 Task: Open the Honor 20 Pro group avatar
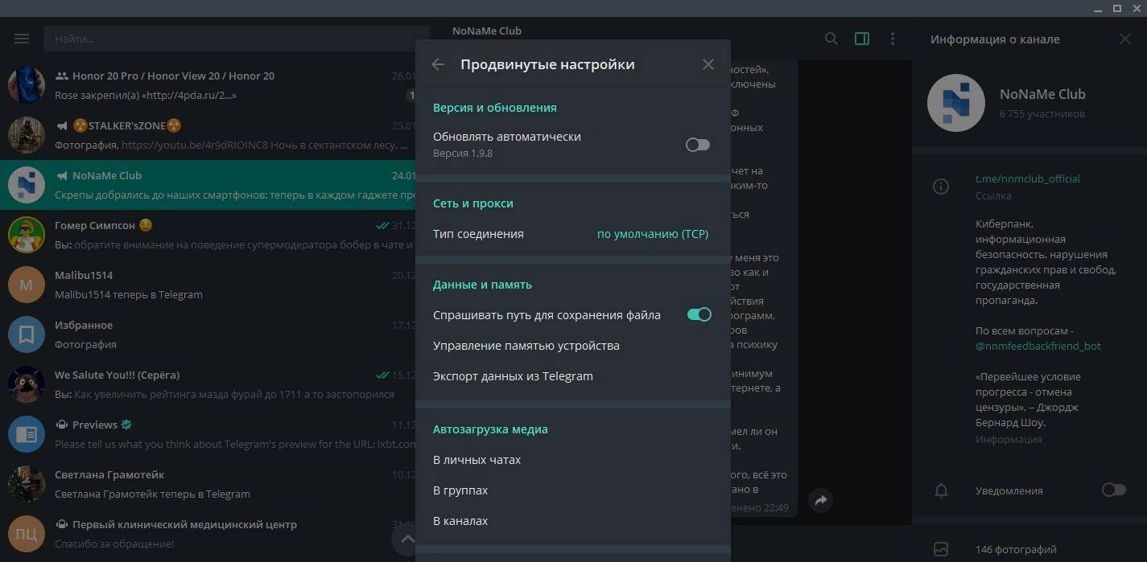(26, 85)
